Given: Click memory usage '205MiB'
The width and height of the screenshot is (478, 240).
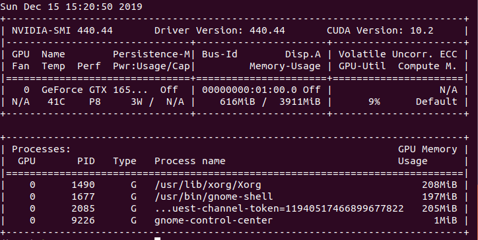Looking at the screenshot, I should pyautogui.click(x=439, y=208).
